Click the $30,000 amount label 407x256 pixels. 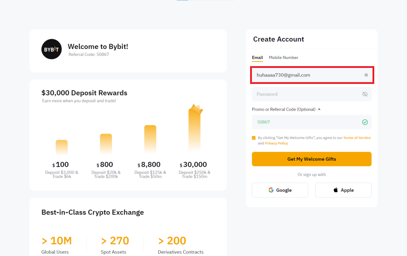point(194,164)
